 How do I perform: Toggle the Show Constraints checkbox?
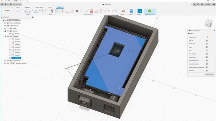(x=207, y=64)
